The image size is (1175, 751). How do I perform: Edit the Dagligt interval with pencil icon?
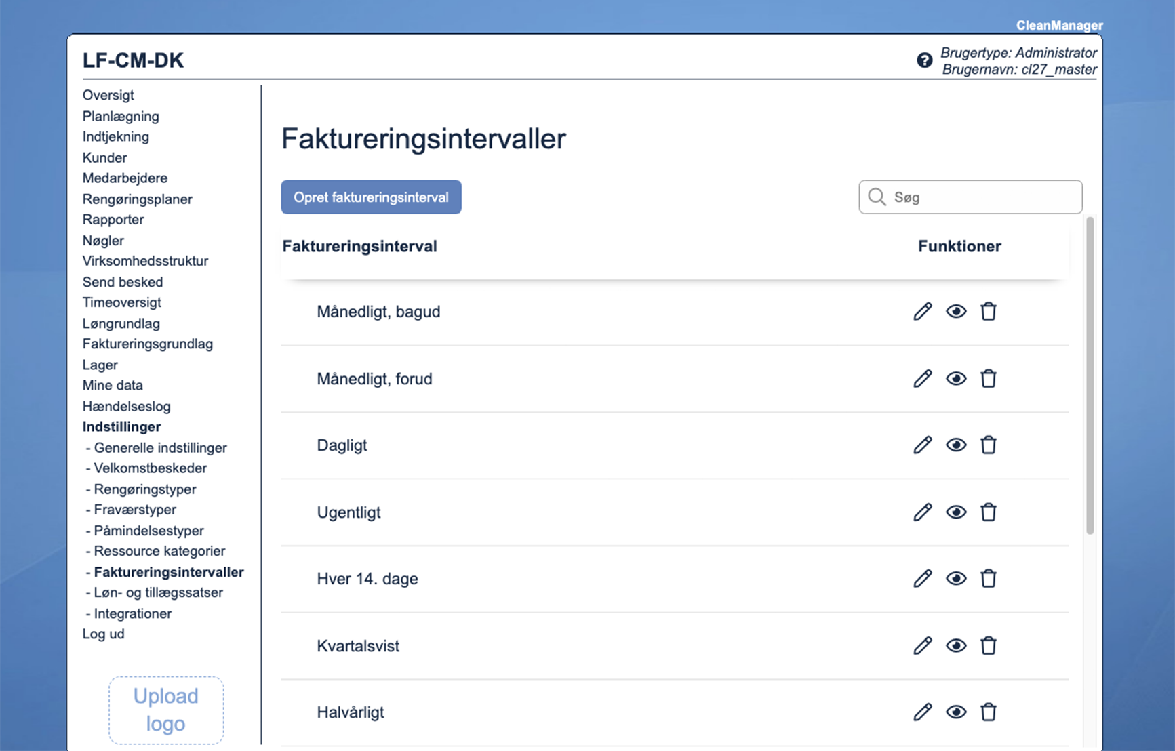(x=922, y=445)
